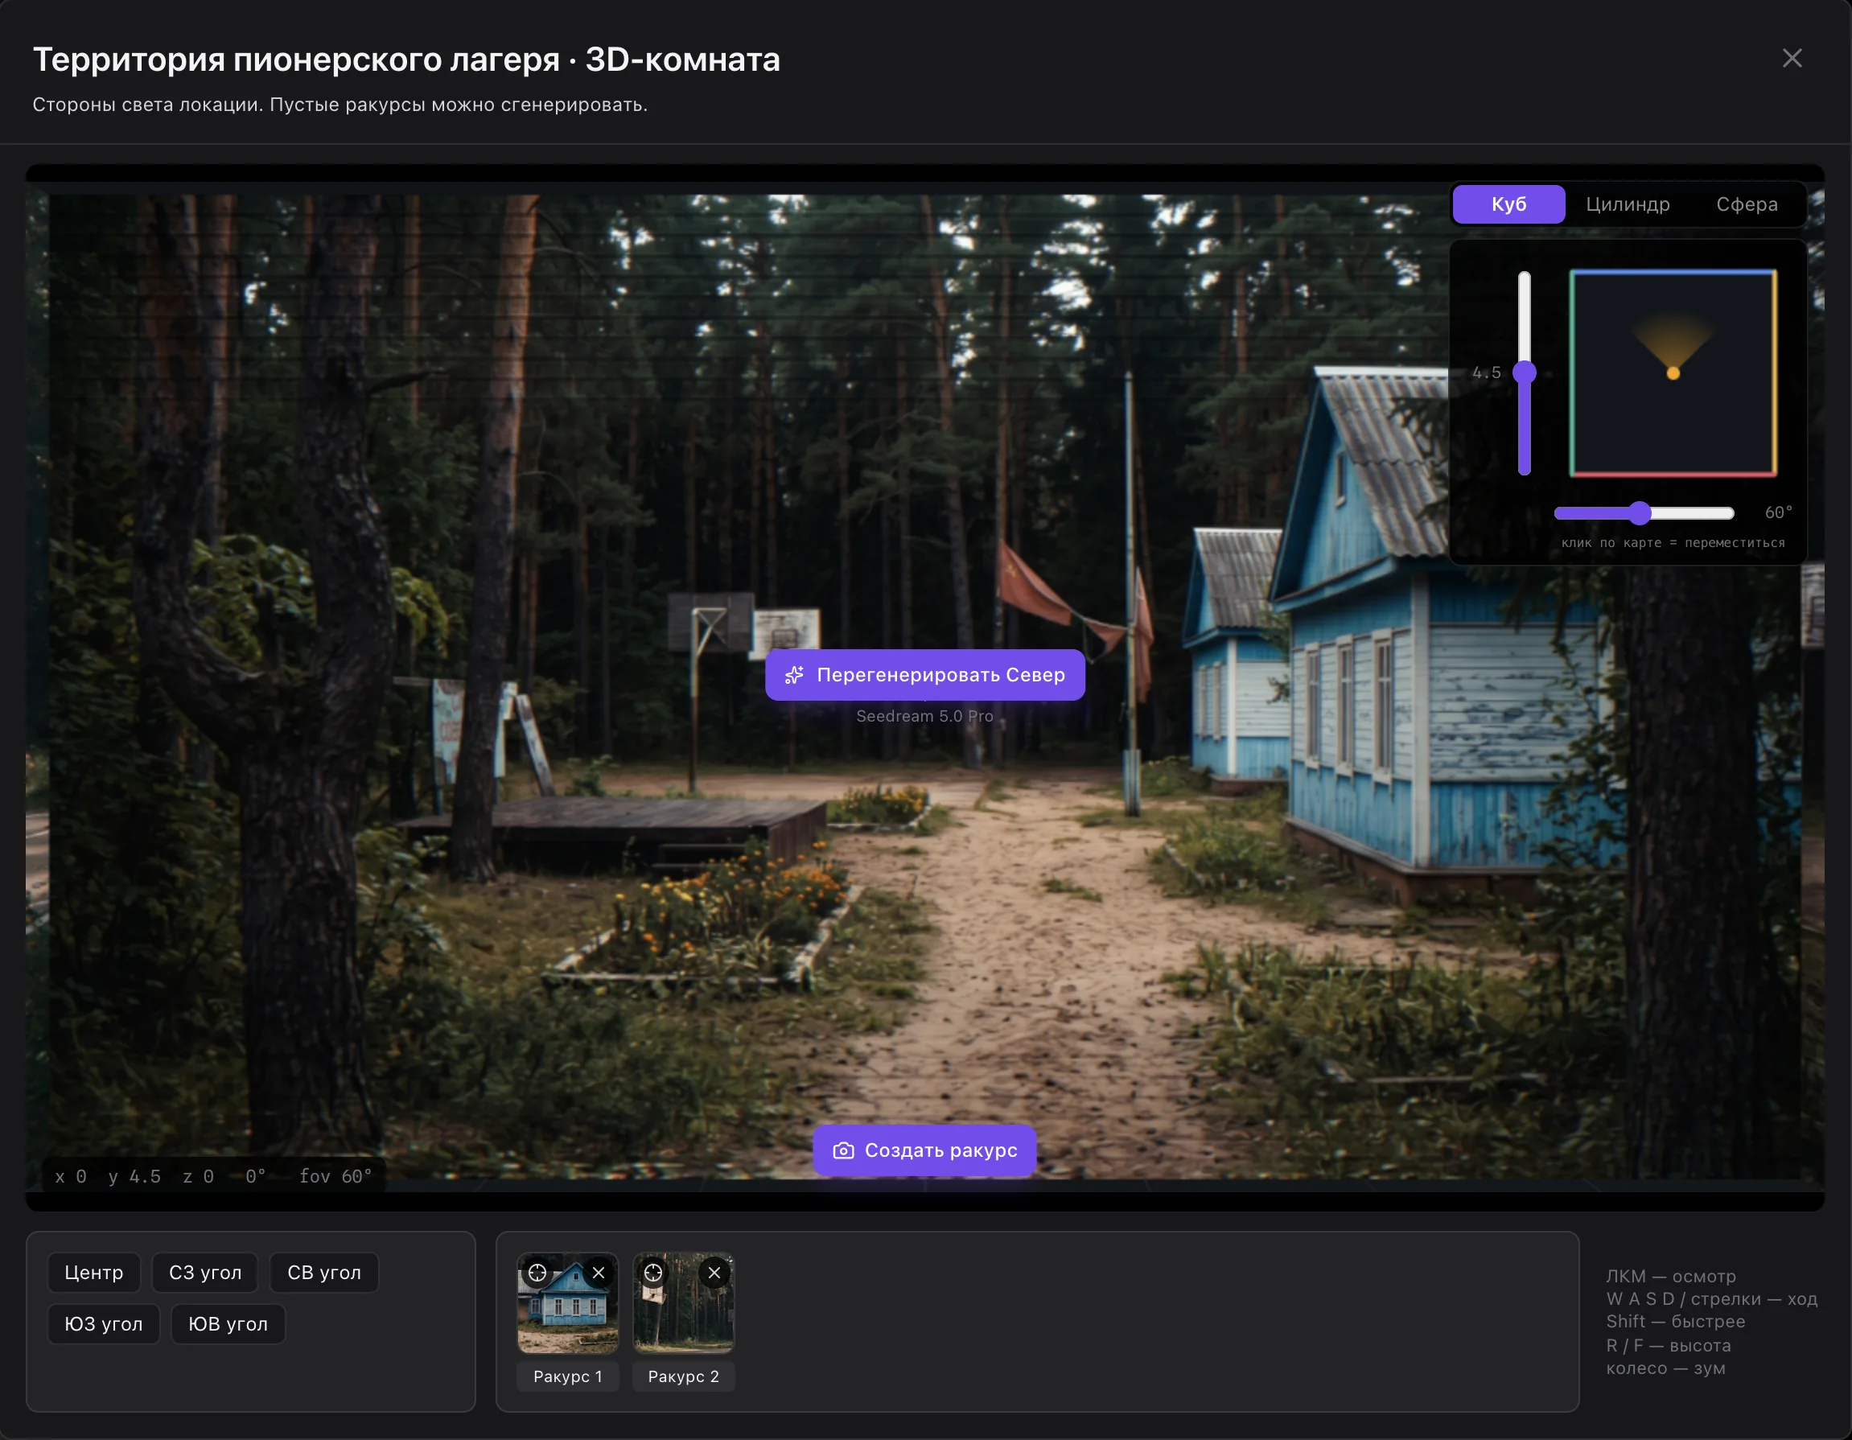This screenshot has height=1440, width=1852.
Task: Select the Куб projection mode
Action: (1508, 204)
